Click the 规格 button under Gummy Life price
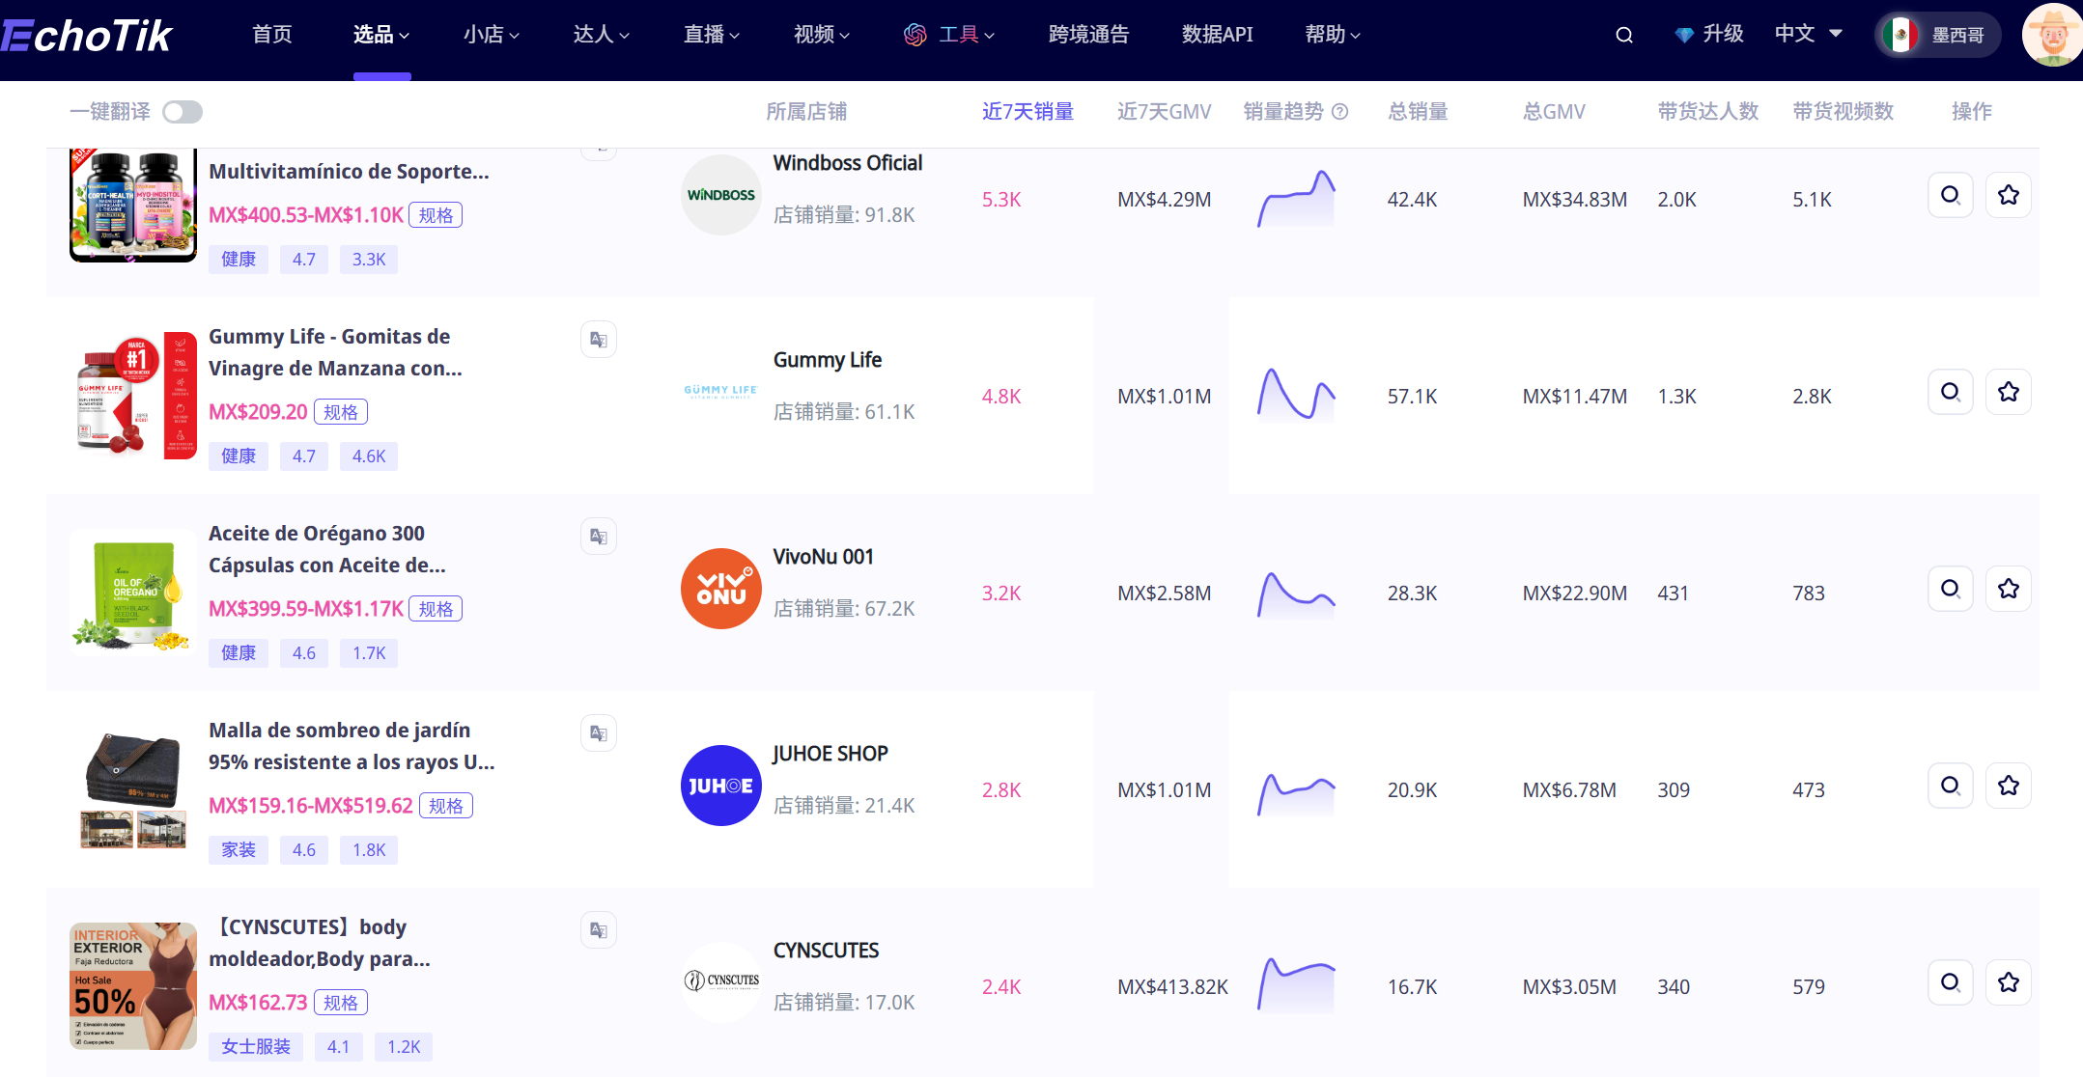2083x1077 pixels. (340, 411)
